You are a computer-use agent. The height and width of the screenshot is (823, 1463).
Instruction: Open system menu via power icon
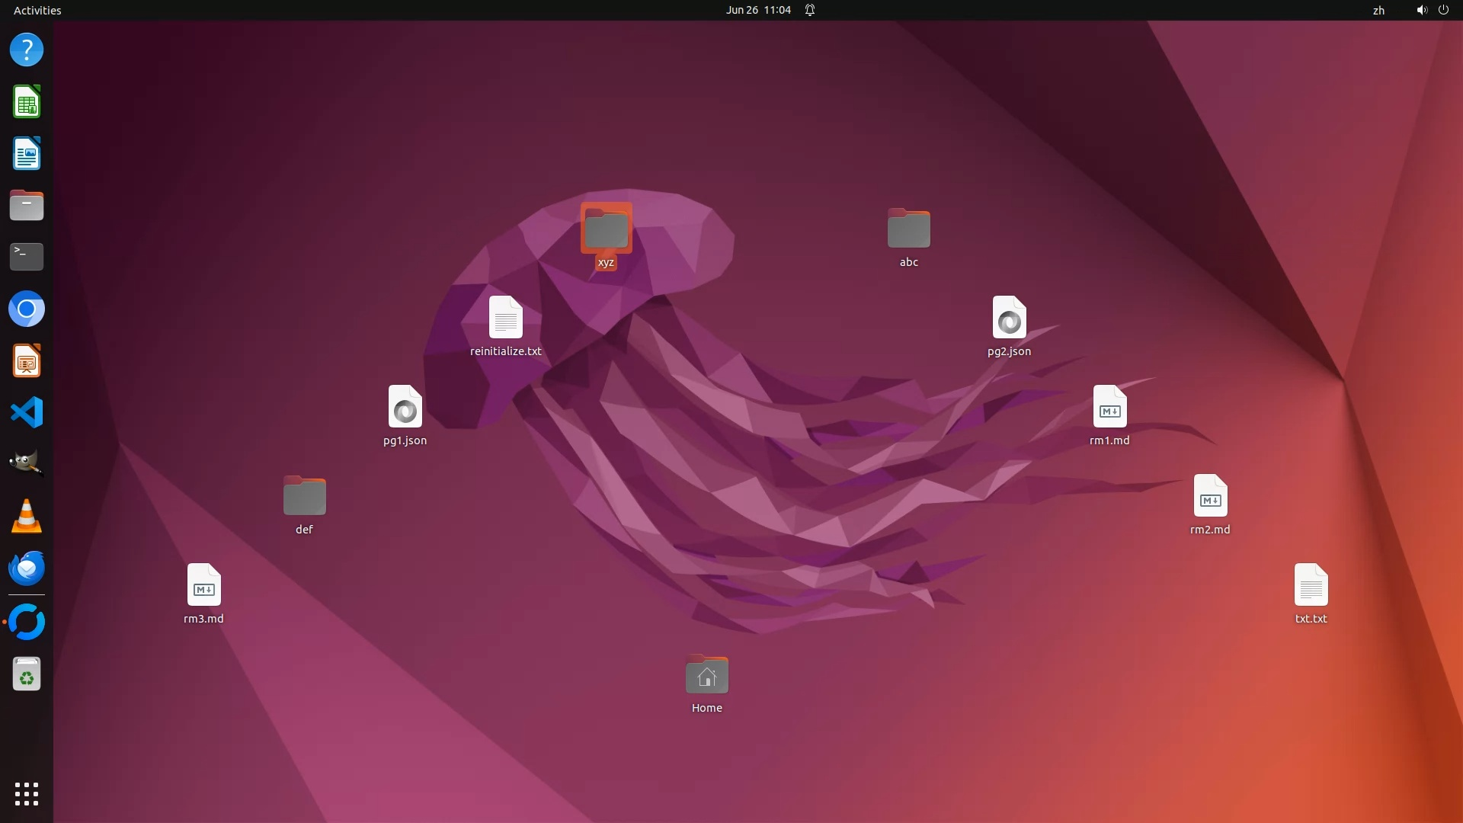coord(1443,10)
